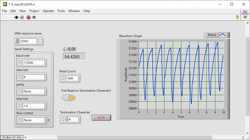
Task: Open the Tools menu
Action: point(61,11)
